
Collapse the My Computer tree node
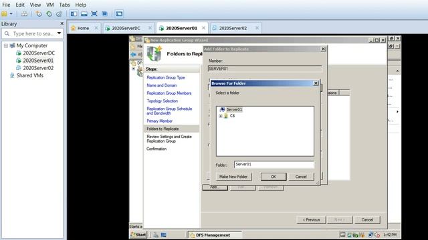[x=6, y=46]
